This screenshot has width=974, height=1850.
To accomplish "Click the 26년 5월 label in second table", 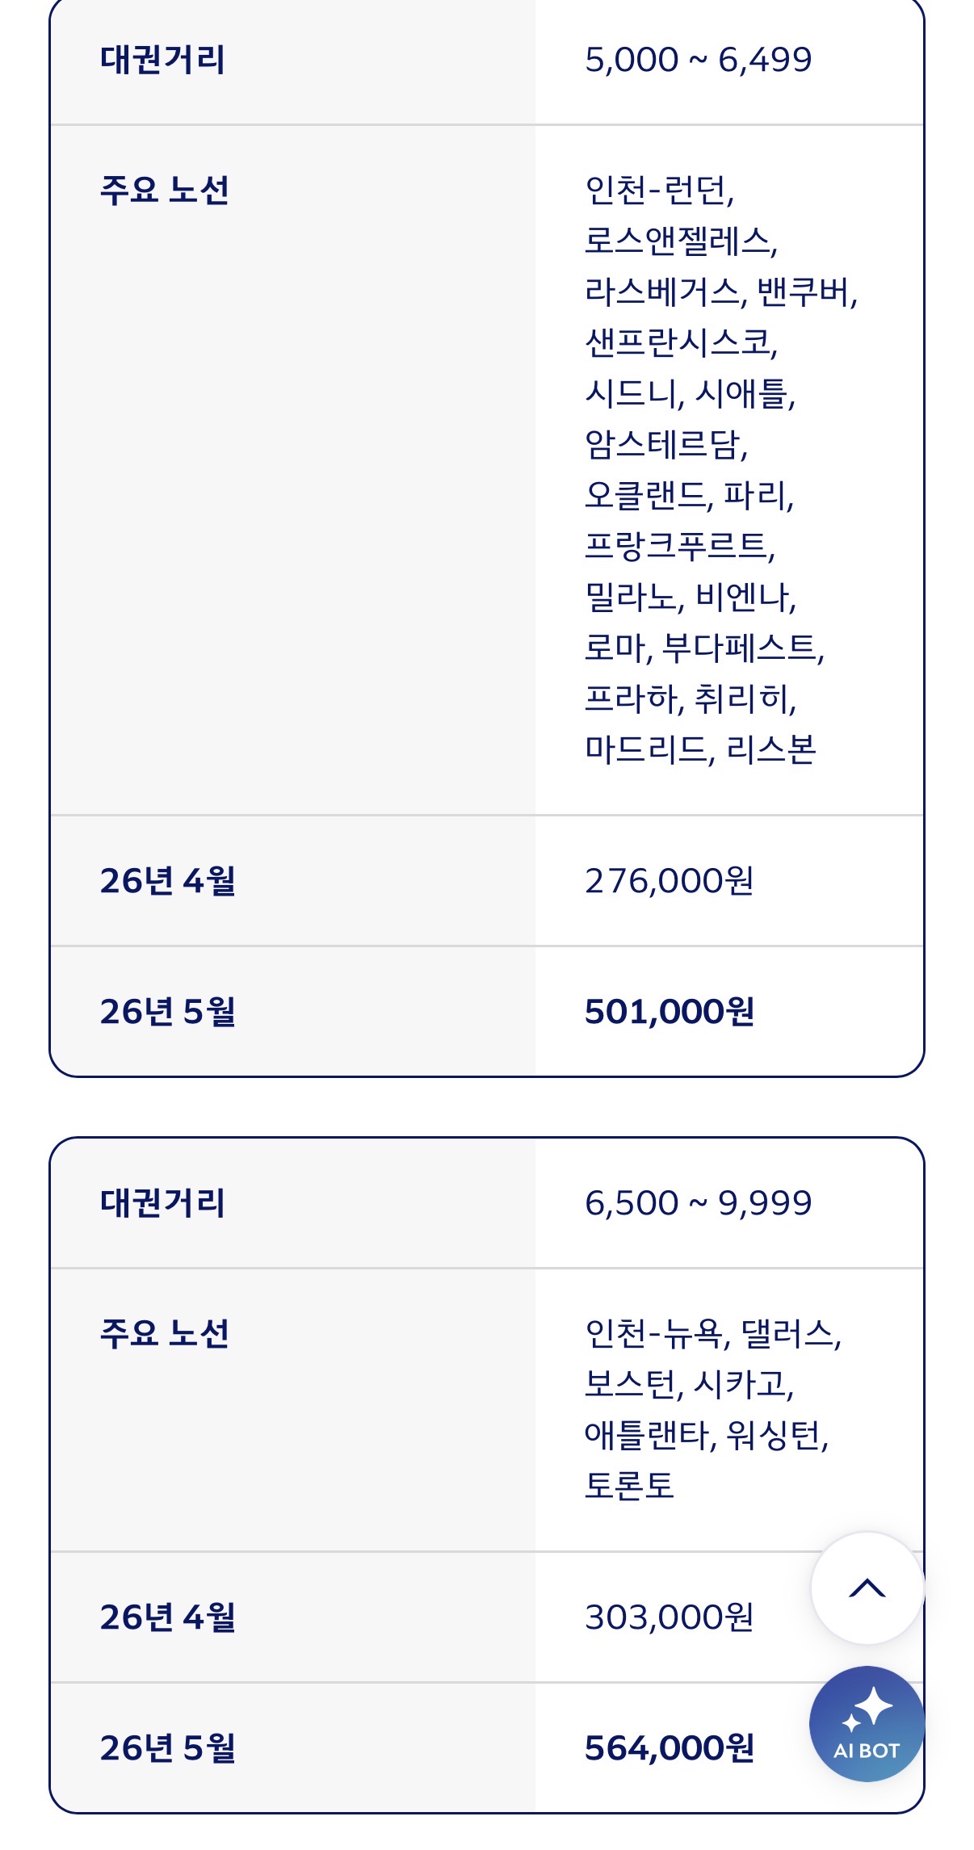I will (168, 1748).
